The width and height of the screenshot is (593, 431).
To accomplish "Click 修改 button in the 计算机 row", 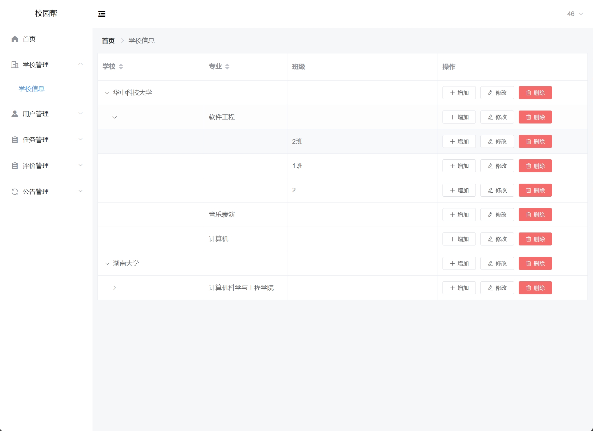I will coord(497,239).
